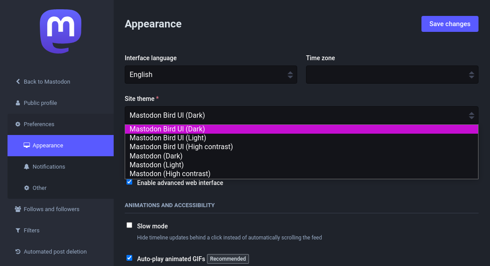This screenshot has height=266, width=490.
Task: Uncheck Auto-play animated GIFs
Action: (130, 258)
